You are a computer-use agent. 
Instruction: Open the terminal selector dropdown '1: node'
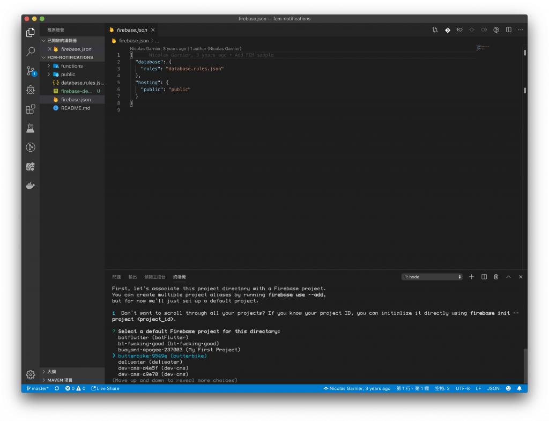click(x=432, y=277)
